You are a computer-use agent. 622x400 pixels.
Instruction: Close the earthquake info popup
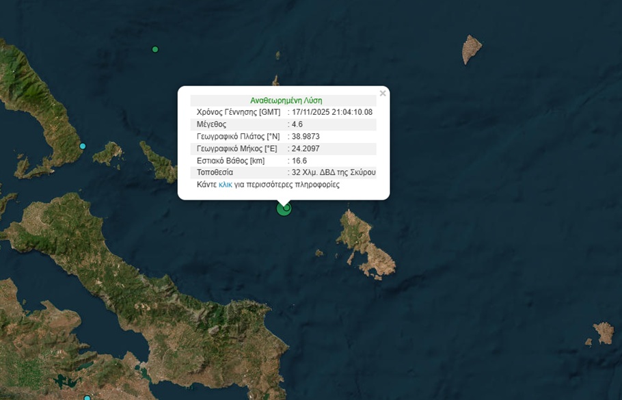(383, 93)
